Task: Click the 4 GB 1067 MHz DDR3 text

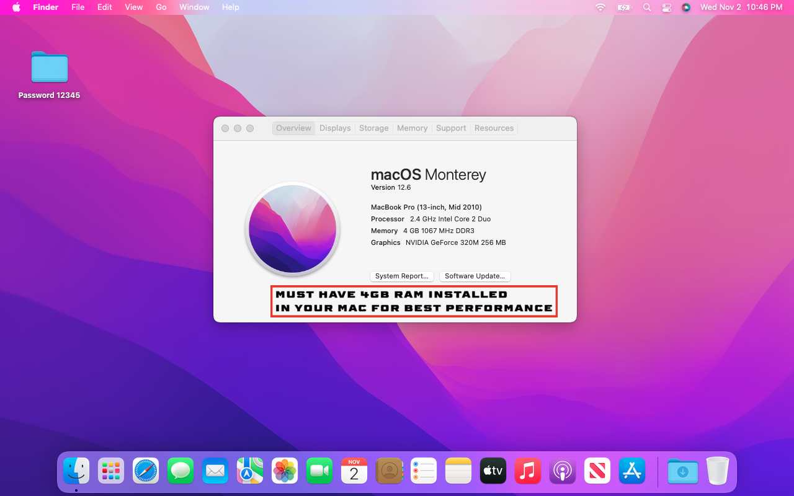Action: click(x=439, y=231)
